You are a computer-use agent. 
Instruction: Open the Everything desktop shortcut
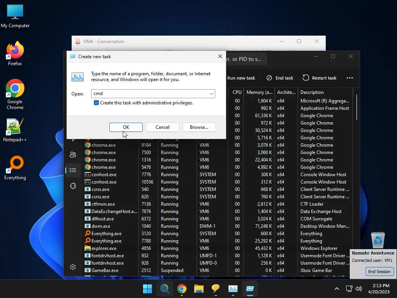tap(15, 168)
